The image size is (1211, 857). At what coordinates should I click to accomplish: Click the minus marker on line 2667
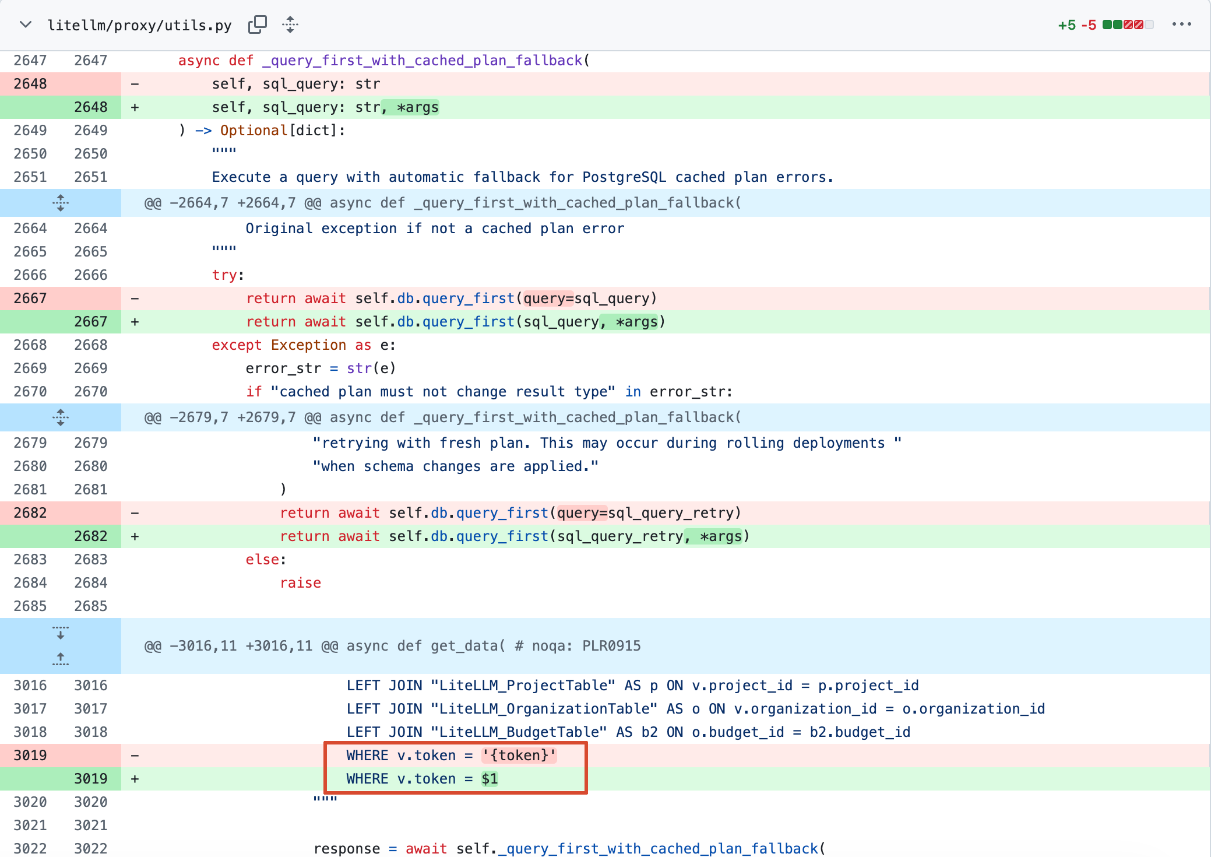click(x=135, y=298)
